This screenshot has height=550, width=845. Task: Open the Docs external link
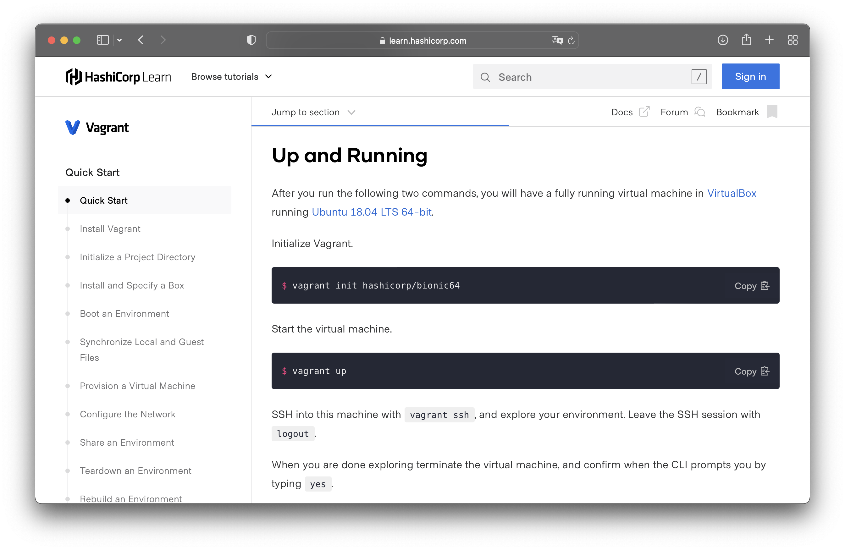(x=629, y=112)
